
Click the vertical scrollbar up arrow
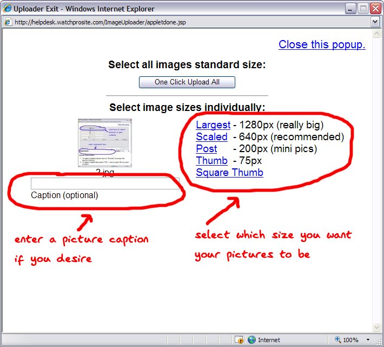click(x=376, y=34)
